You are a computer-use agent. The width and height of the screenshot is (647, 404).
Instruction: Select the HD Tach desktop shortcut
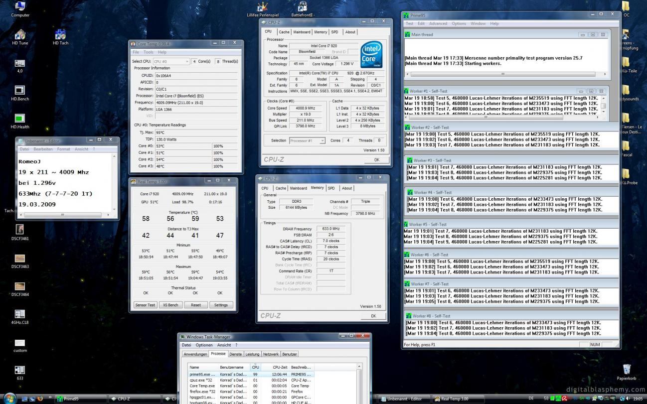coord(60,37)
